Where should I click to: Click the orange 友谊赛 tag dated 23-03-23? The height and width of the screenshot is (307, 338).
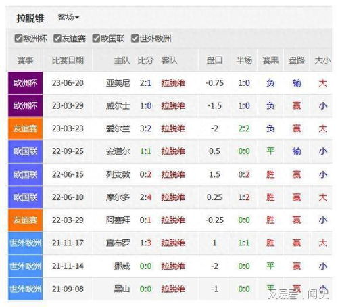pos(25,128)
